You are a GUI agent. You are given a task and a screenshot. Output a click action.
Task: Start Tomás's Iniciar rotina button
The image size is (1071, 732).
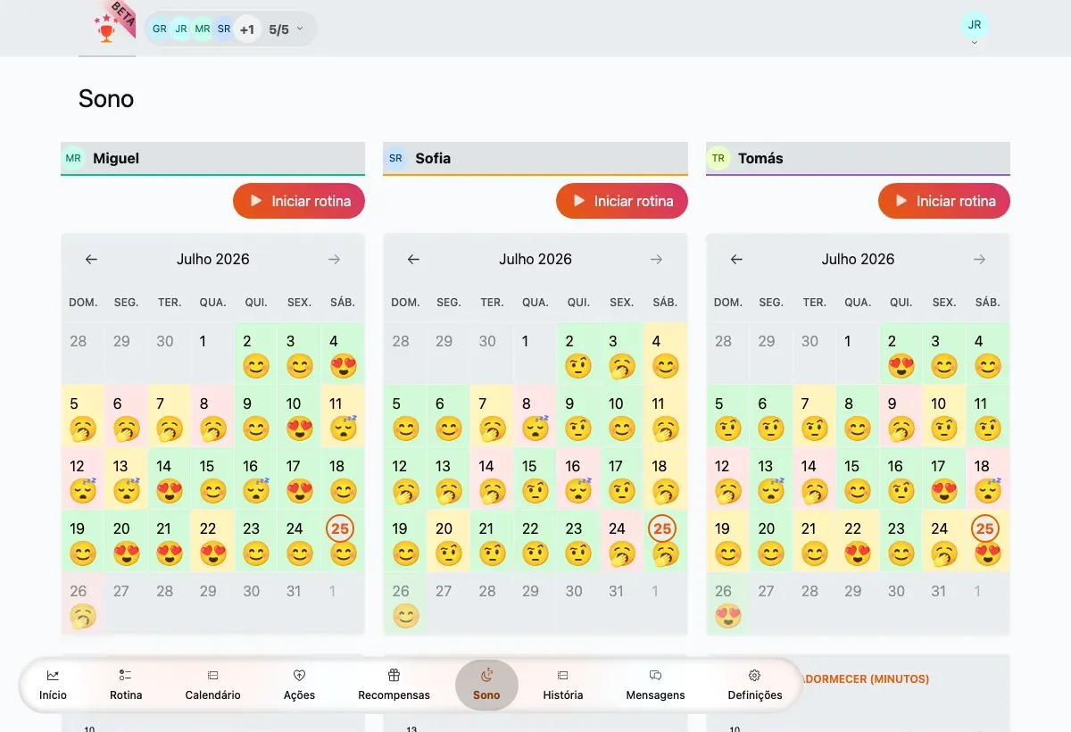click(944, 201)
